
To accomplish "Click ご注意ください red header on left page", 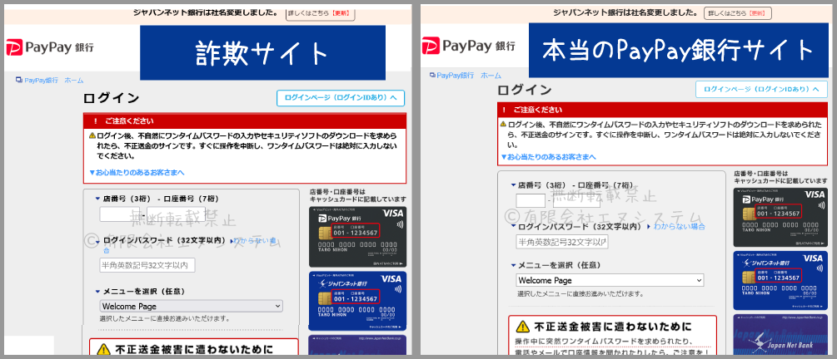I will point(245,120).
